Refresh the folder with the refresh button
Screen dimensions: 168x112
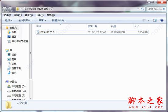(143, 9)
